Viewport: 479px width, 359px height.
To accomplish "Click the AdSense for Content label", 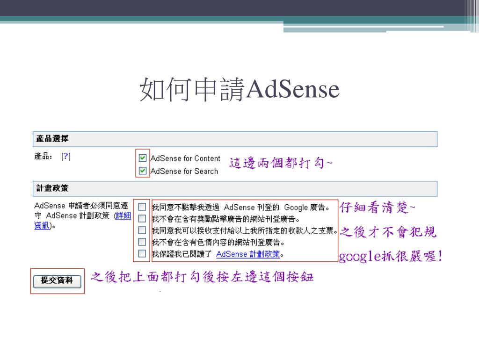I will click(x=185, y=158).
